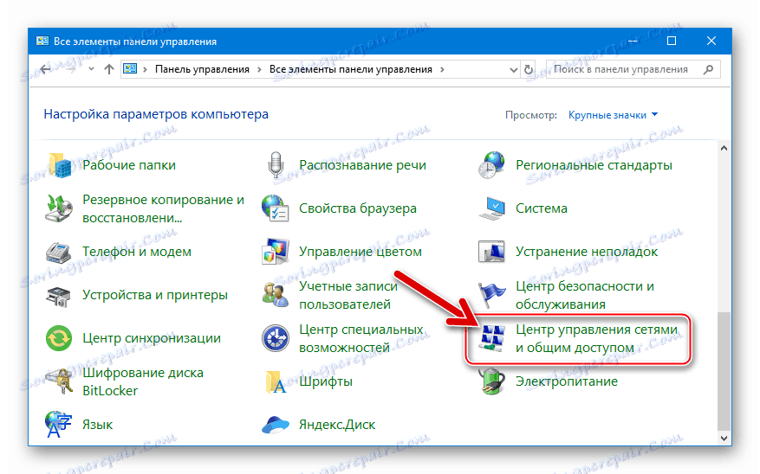
Task: Click the Свойства браузера icon
Action: [276, 208]
